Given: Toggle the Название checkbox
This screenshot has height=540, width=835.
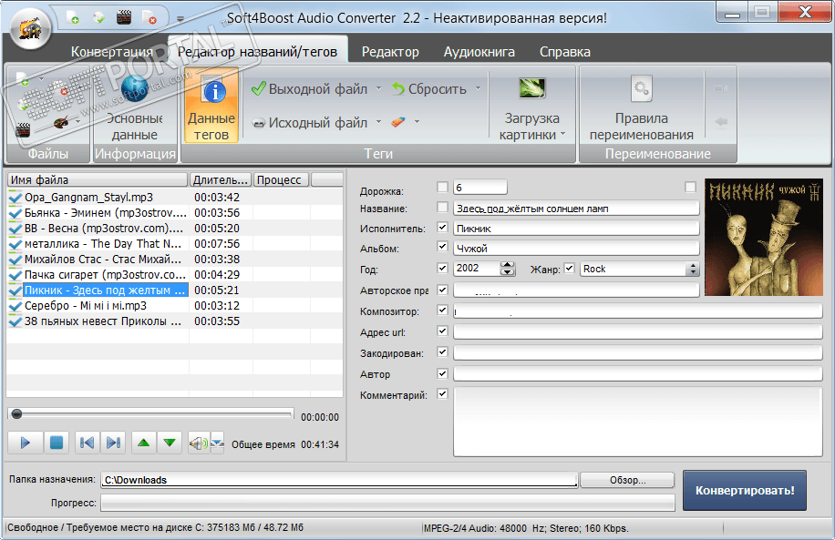Looking at the screenshot, I should pyautogui.click(x=442, y=207).
